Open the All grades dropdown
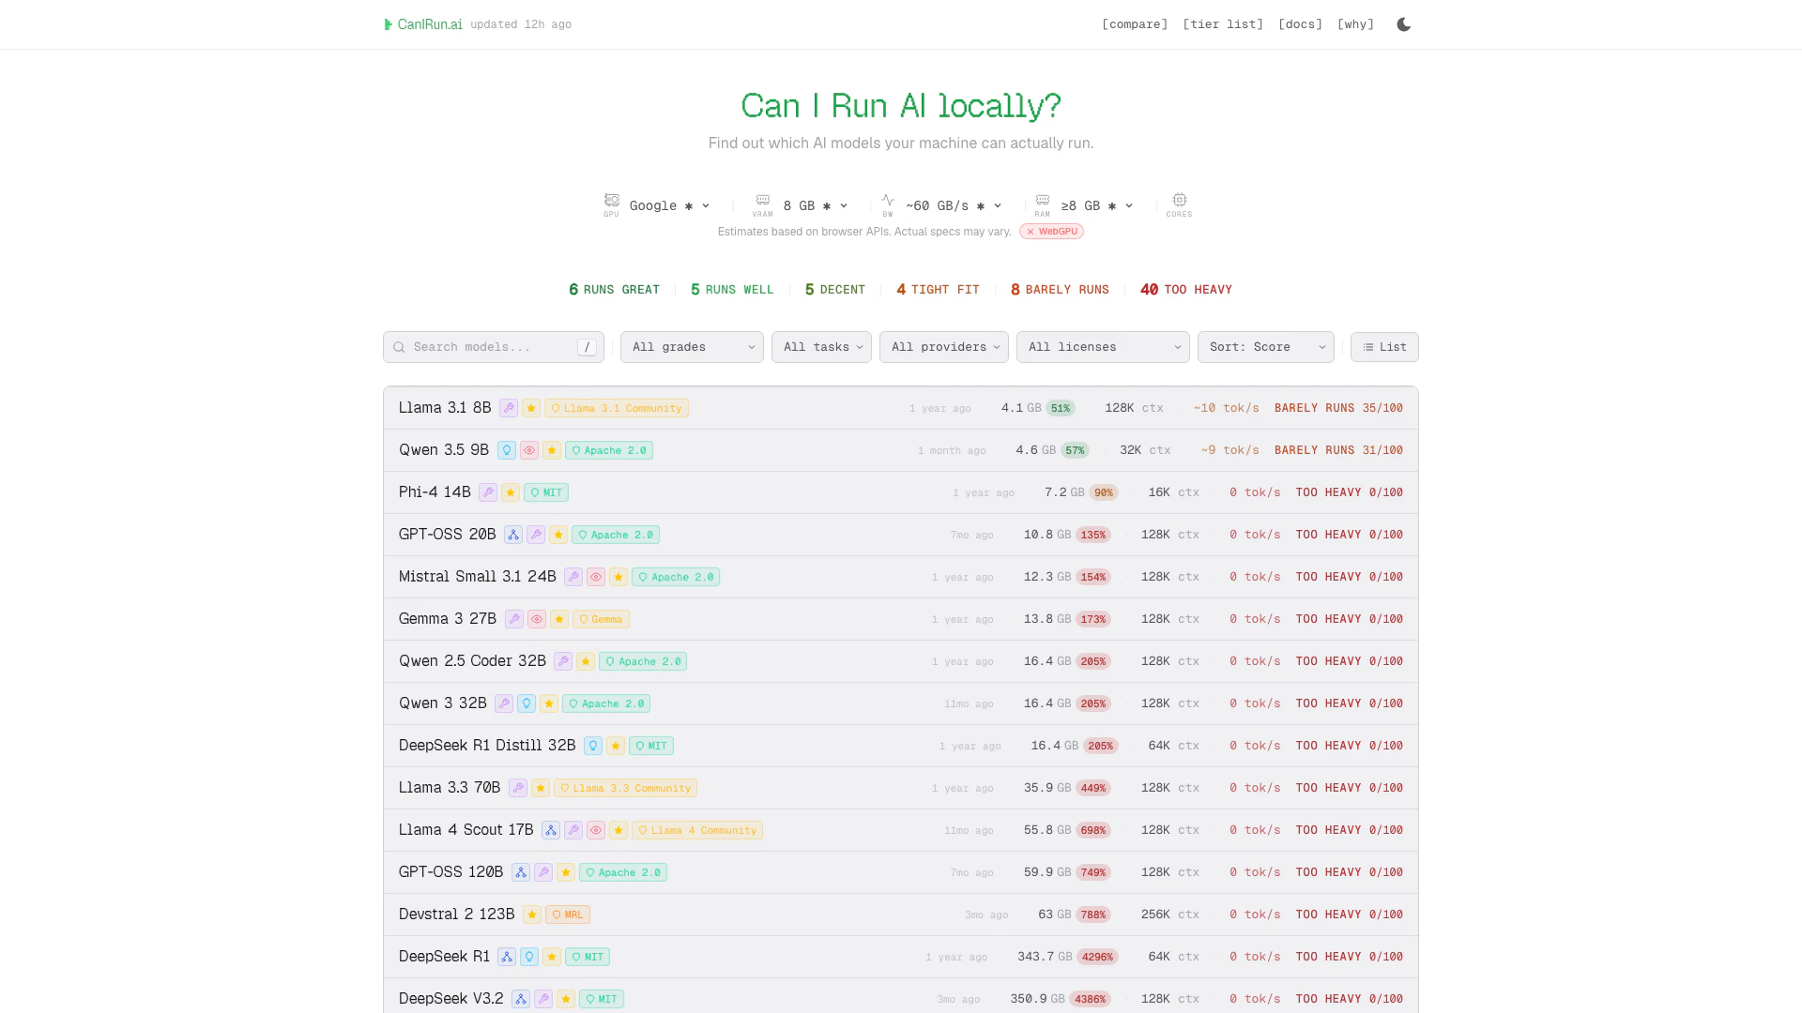1802x1013 pixels. (x=692, y=347)
